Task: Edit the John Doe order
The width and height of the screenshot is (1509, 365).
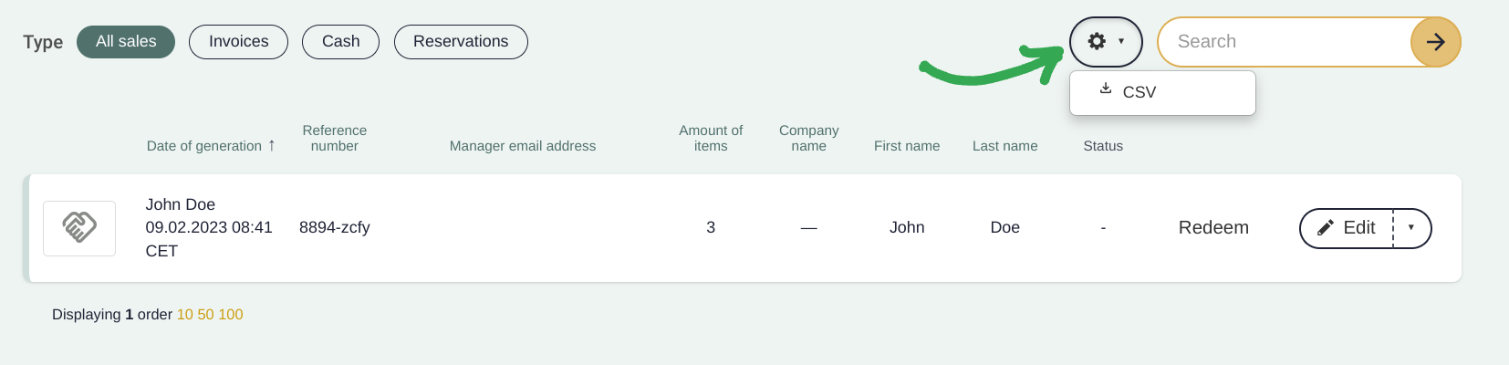Action: point(1347,228)
